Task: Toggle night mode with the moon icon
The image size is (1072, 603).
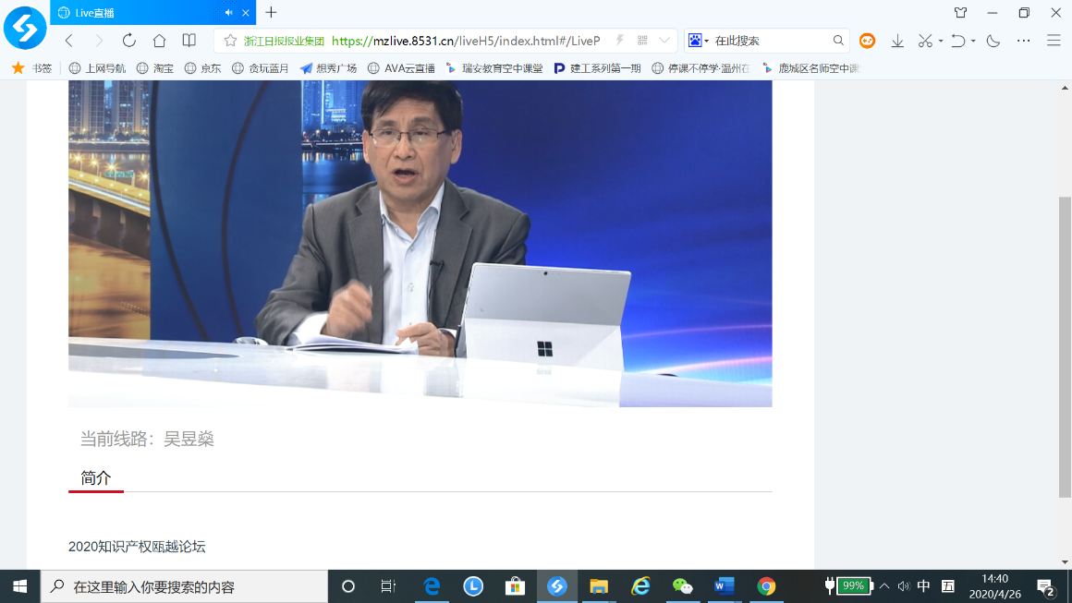Action: pyautogui.click(x=993, y=41)
